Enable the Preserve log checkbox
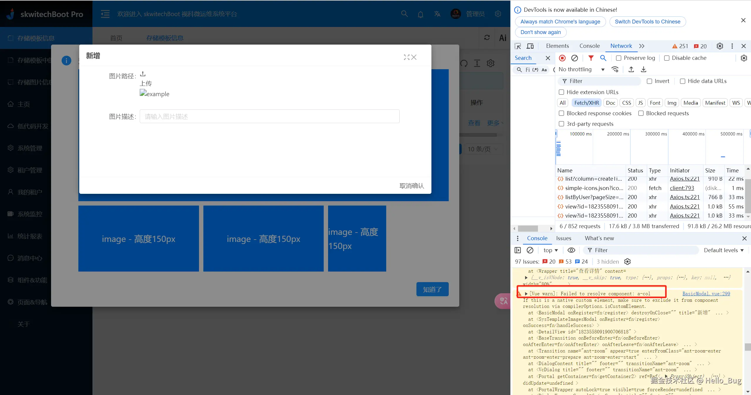 click(619, 58)
